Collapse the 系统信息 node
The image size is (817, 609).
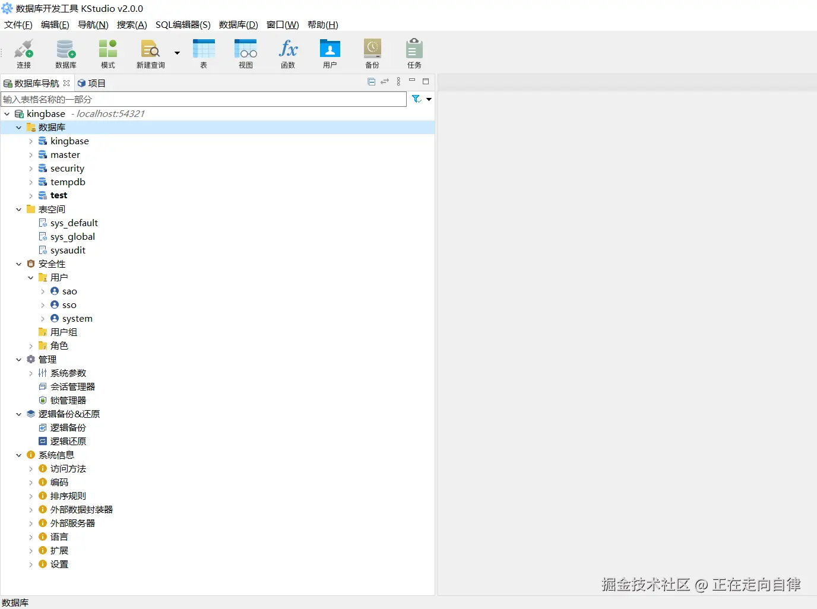(x=18, y=455)
